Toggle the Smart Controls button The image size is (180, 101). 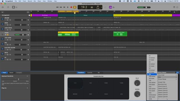[13, 7]
